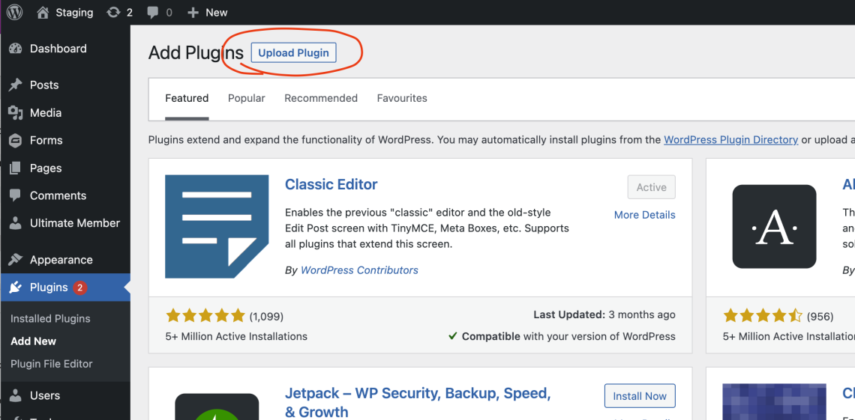855x420 pixels.
Task: Switch to the Popular tab
Action: [x=246, y=98]
